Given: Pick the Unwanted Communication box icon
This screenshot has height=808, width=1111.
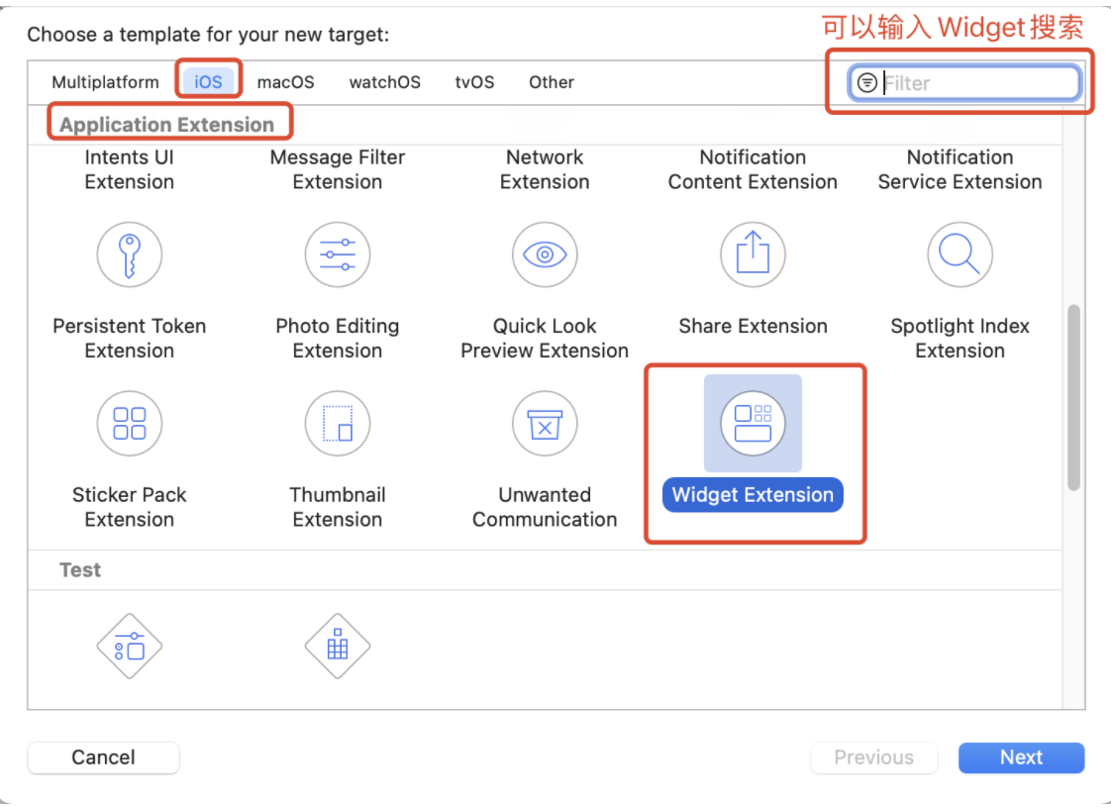Looking at the screenshot, I should [545, 424].
